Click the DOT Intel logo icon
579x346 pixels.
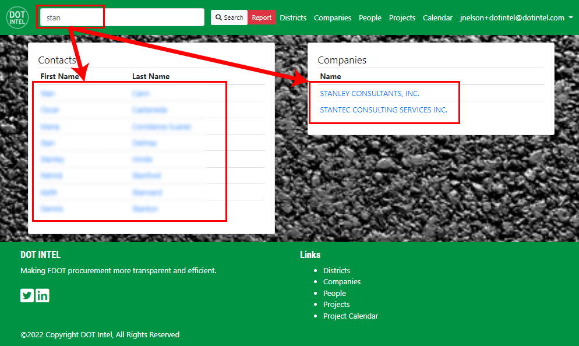[17, 17]
